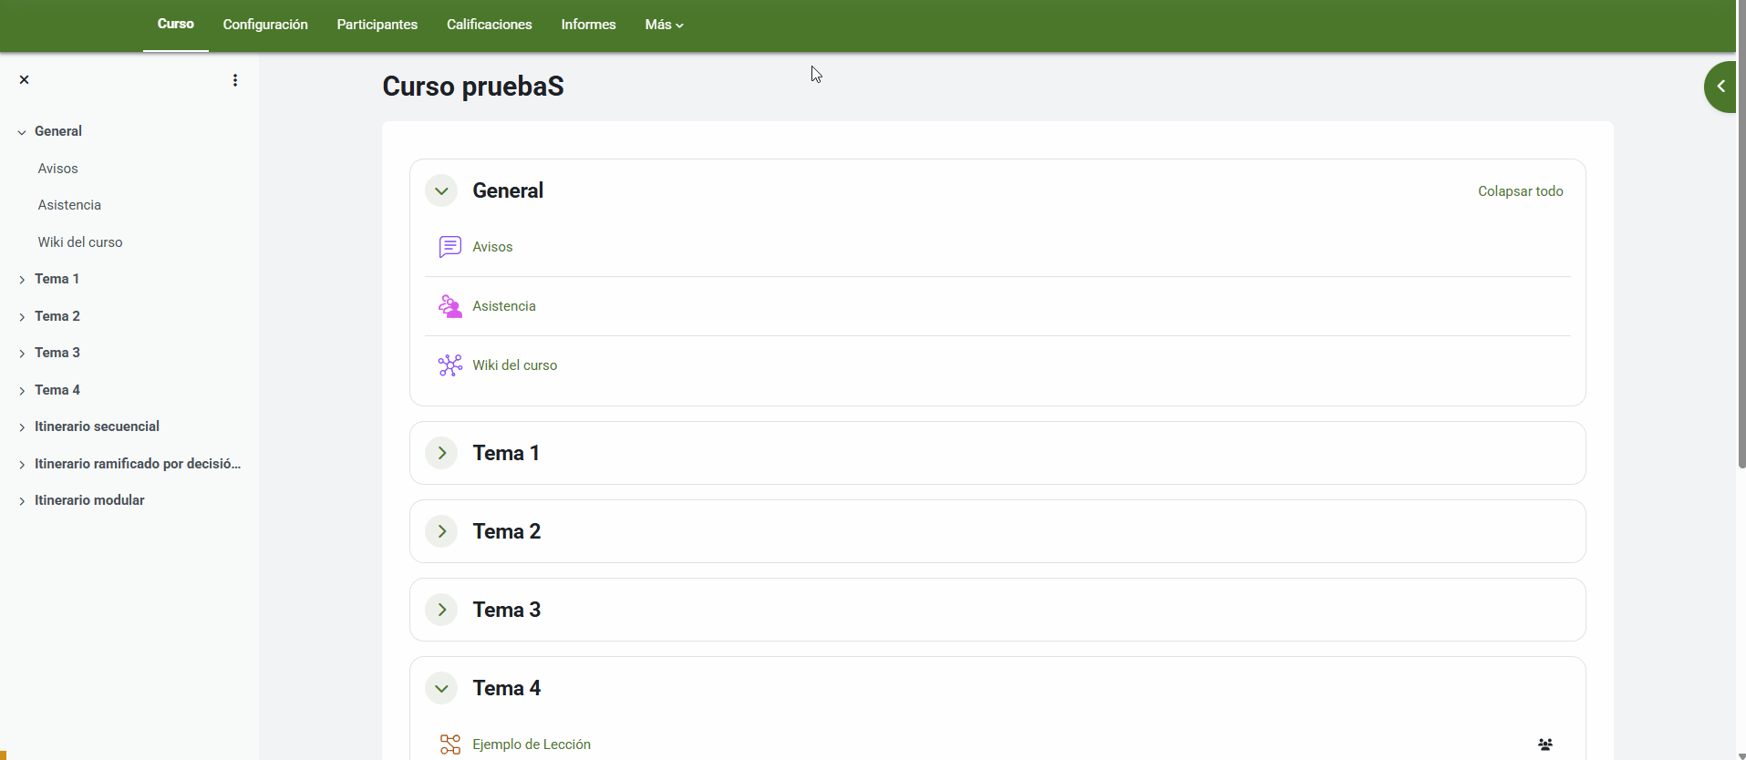1746x760 pixels.
Task: Open Wiki del curso in sidebar
Action: 80,242
